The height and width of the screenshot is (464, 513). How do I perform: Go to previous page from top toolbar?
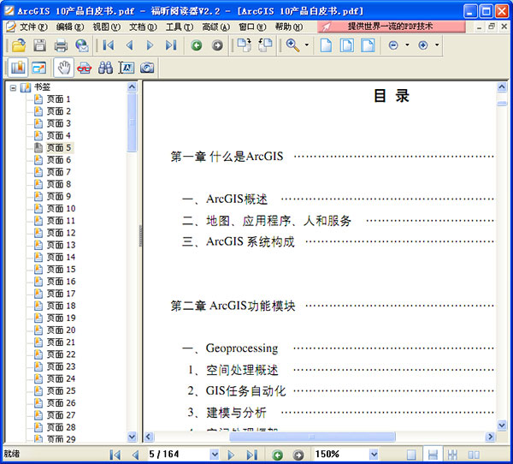(x=130, y=45)
